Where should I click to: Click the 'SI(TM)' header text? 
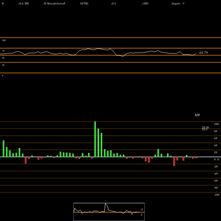click(84, 4)
